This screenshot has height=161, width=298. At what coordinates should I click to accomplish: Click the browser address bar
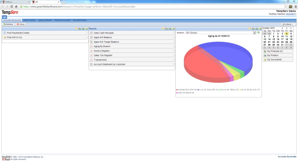(152, 7)
